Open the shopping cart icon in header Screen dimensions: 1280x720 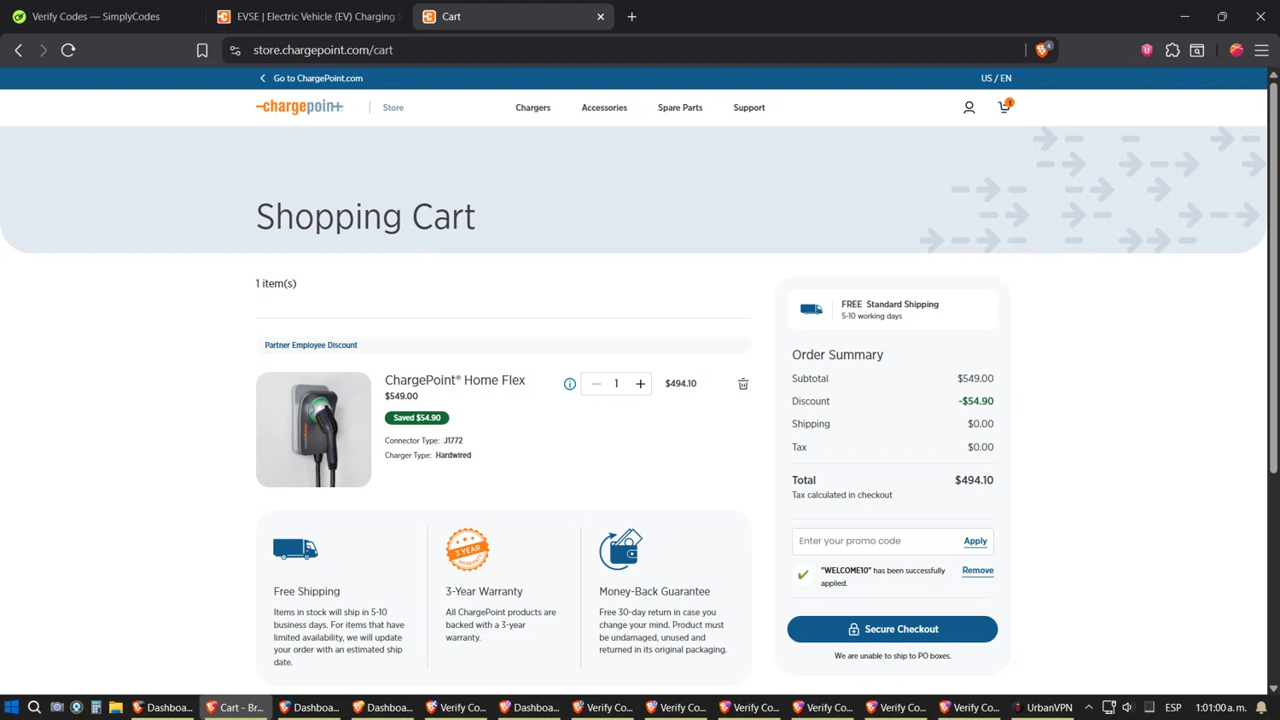pyautogui.click(x=1004, y=107)
